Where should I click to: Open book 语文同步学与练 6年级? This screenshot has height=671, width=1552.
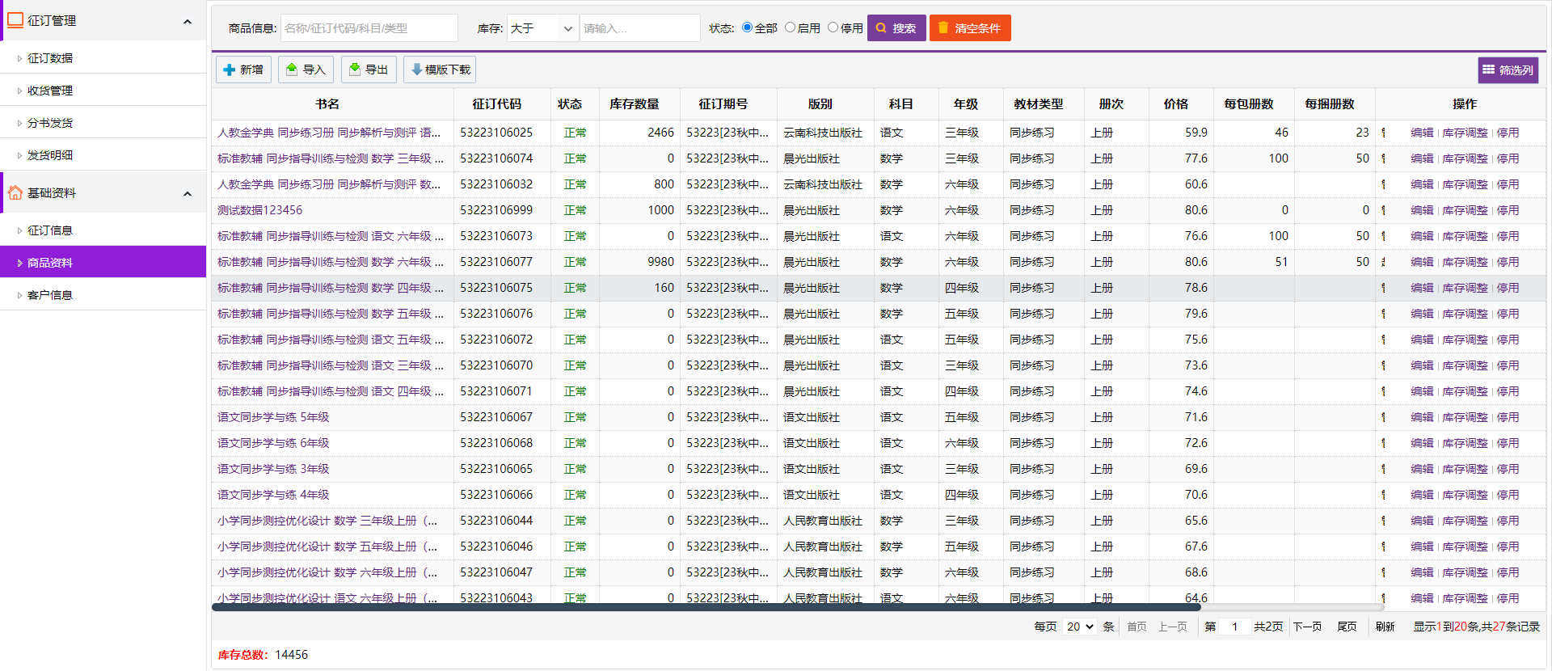(x=273, y=443)
